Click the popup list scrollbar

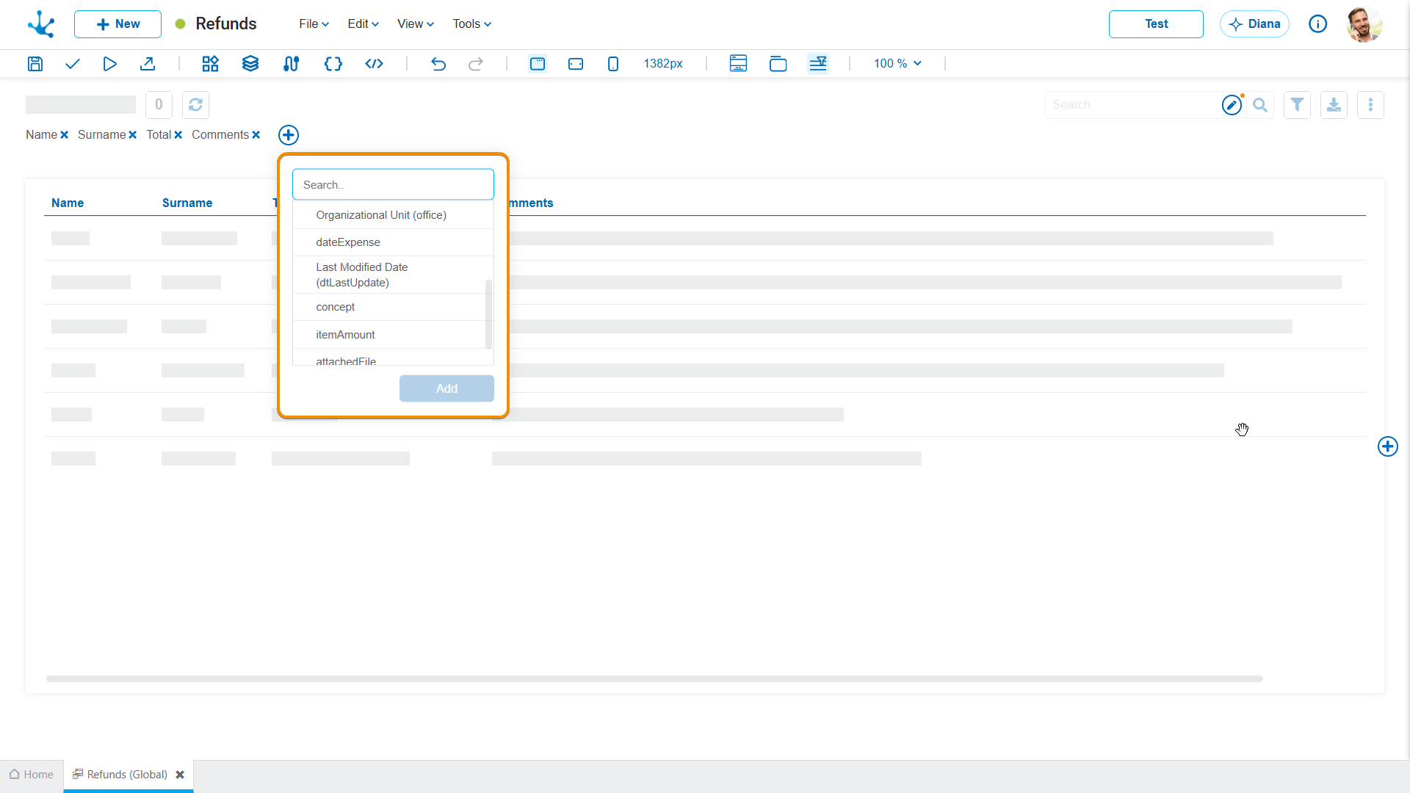[488, 314]
